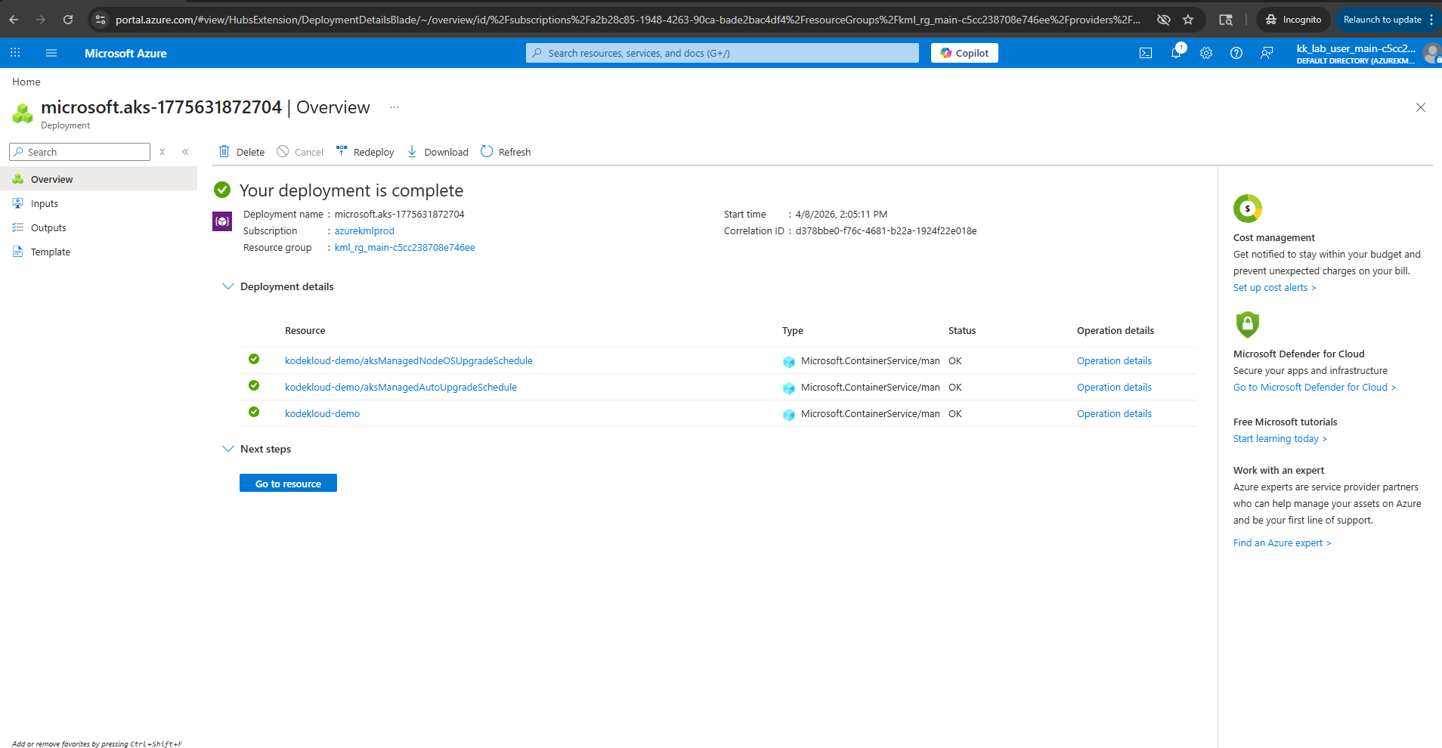The width and height of the screenshot is (1442, 748).
Task: Focus the sidebar Search field
Action: click(79, 152)
